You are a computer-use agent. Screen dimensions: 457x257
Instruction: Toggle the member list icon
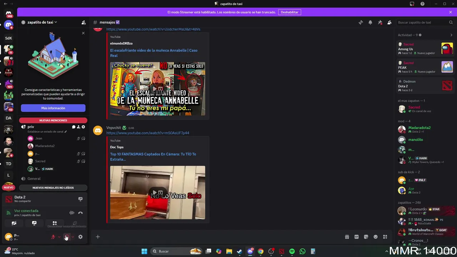pyautogui.click(x=390, y=22)
